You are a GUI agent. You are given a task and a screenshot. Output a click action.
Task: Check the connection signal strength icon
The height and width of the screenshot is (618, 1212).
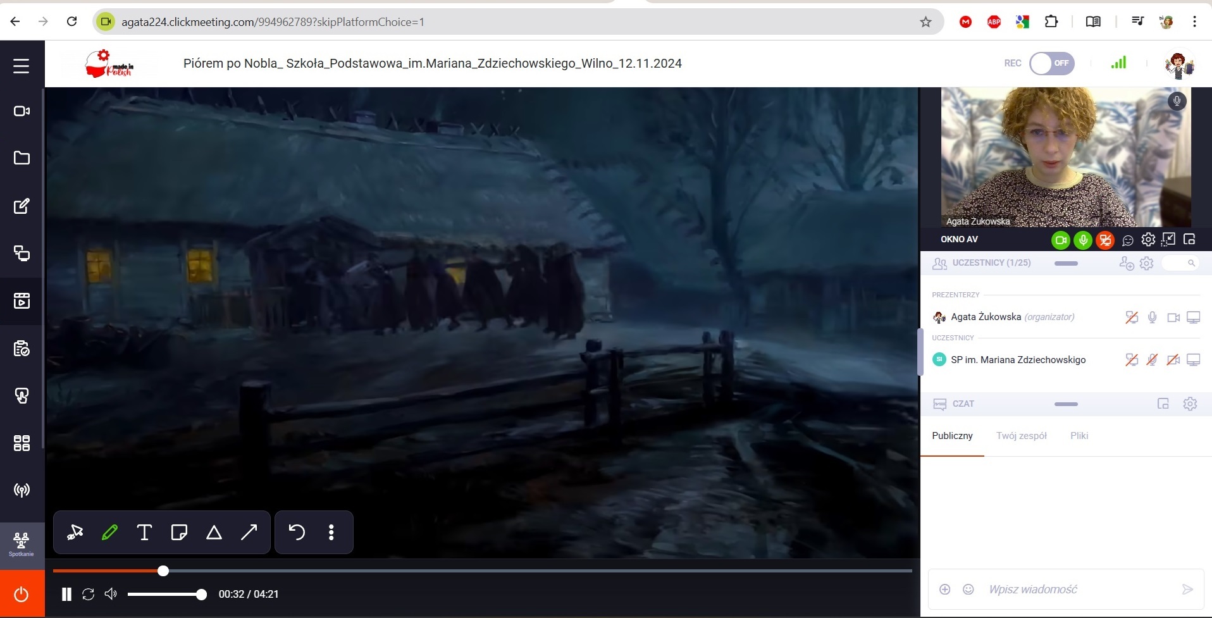pyautogui.click(x=1118, y=63)
